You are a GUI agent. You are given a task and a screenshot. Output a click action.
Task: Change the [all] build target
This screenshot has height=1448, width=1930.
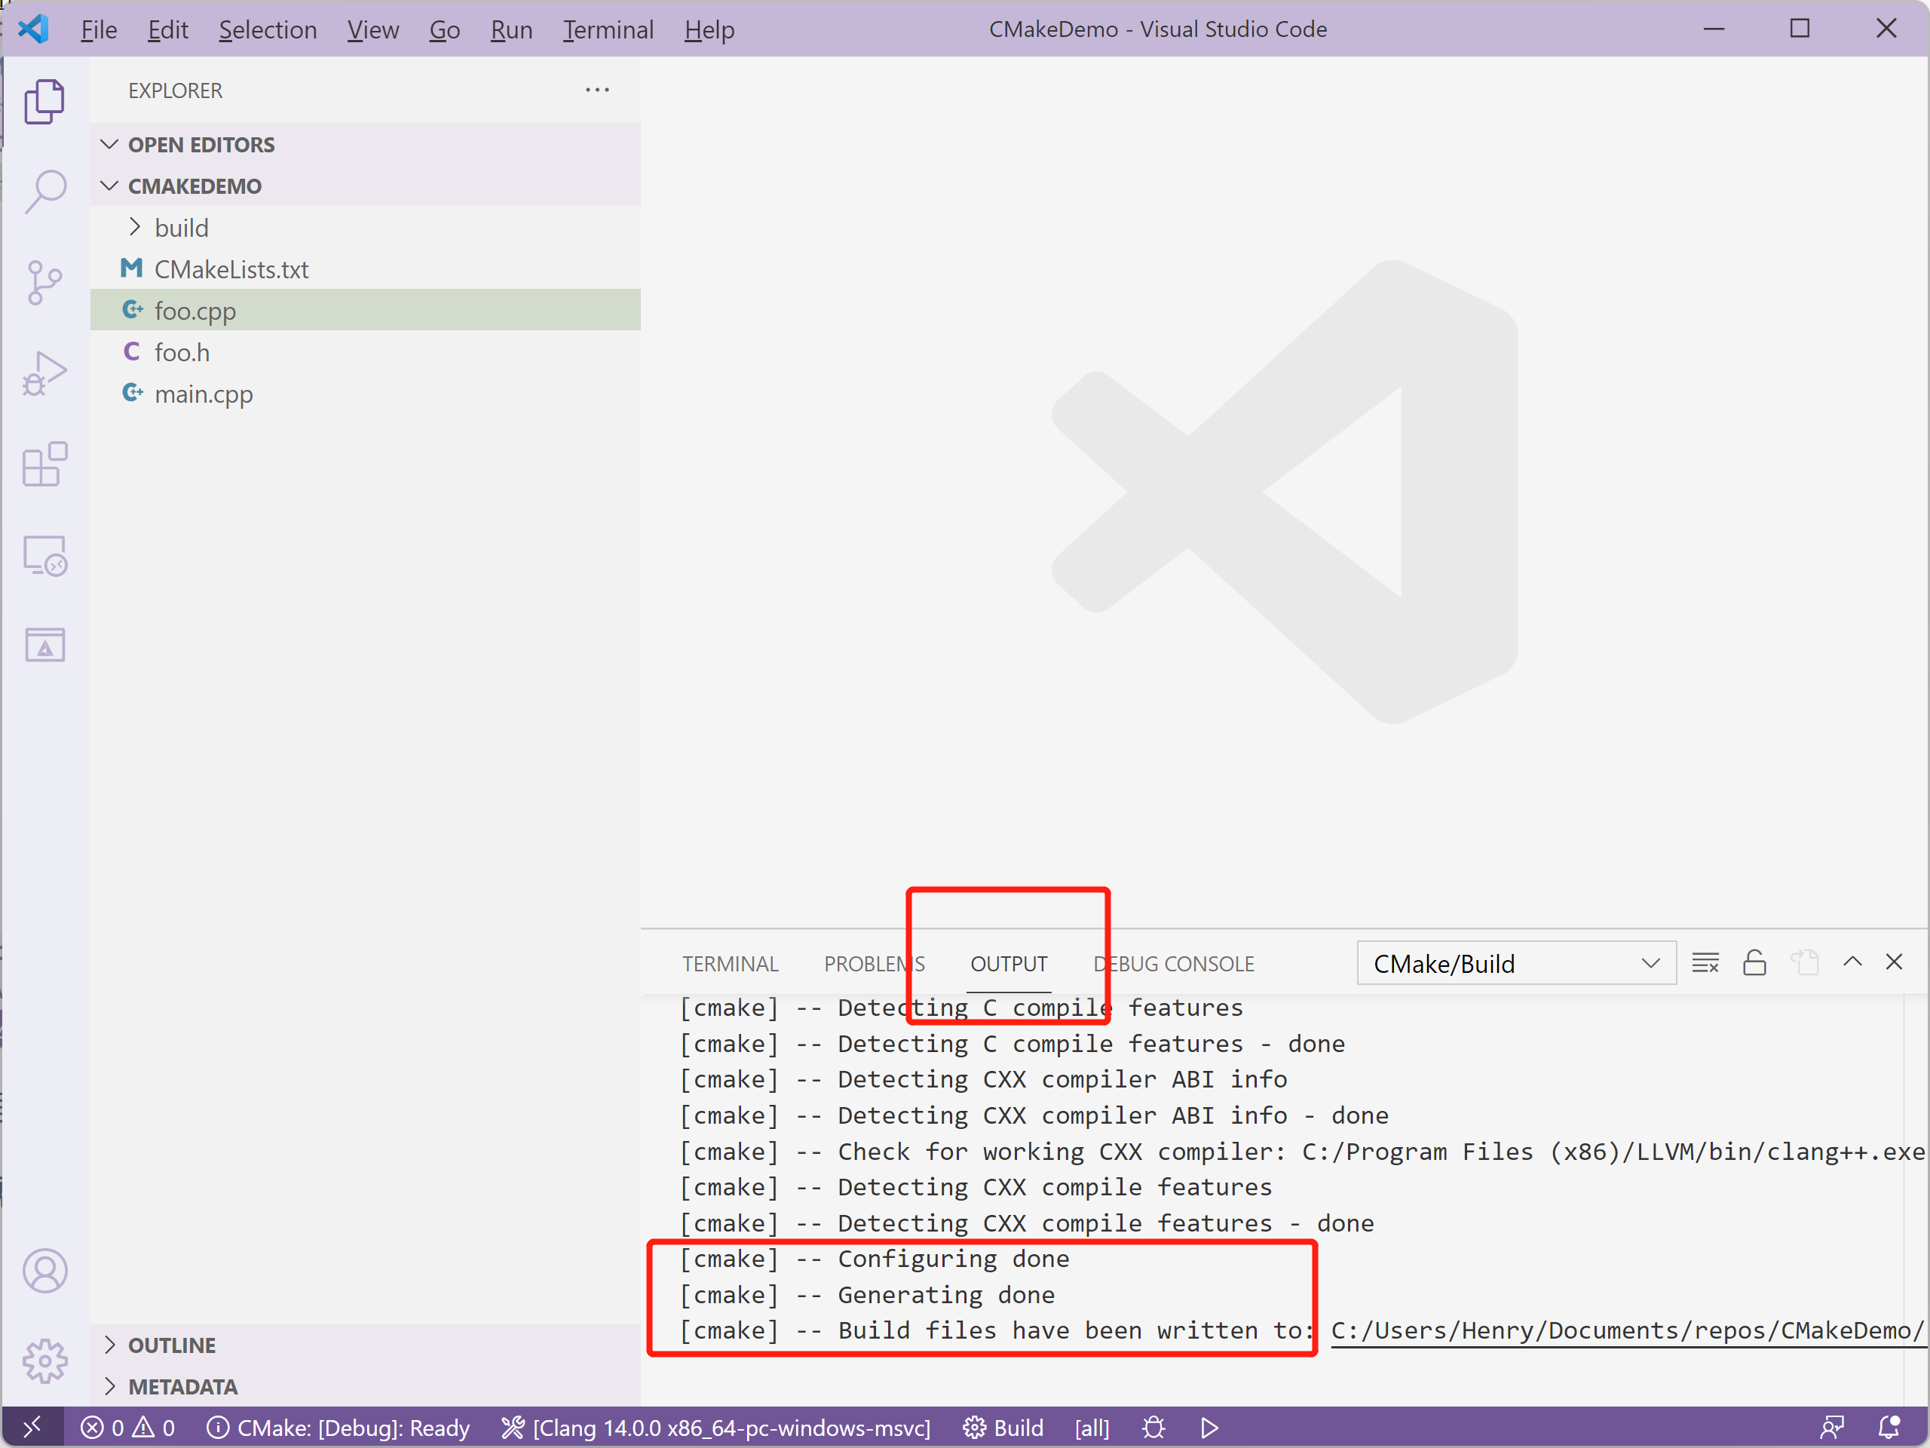tap(1092, 1428)
